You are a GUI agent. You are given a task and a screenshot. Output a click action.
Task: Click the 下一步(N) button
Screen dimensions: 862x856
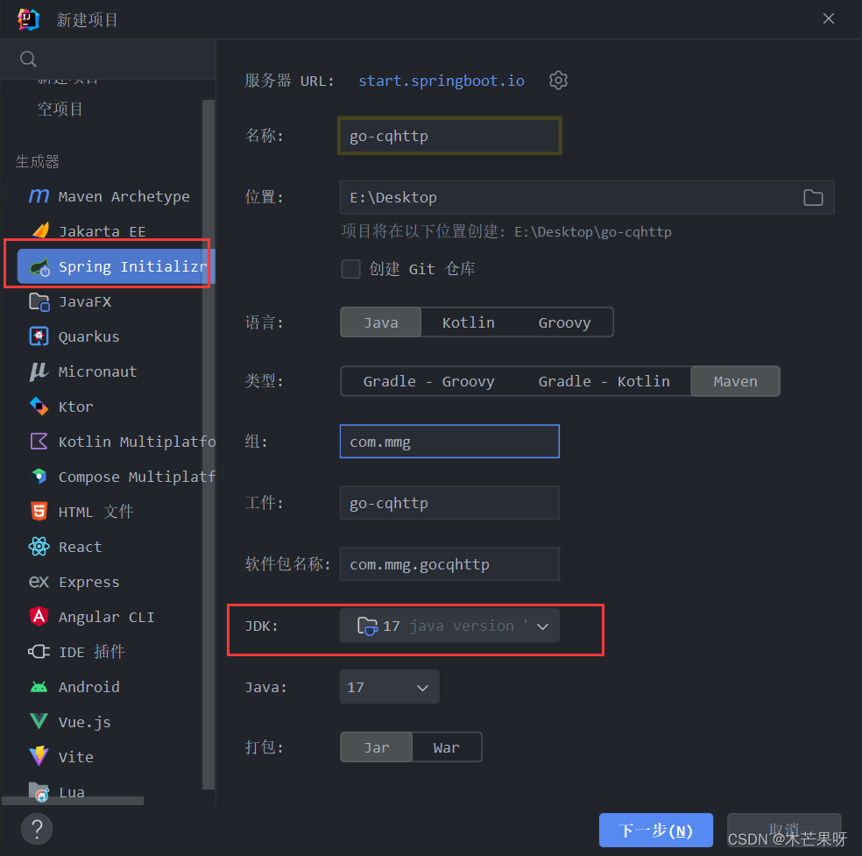656,831
